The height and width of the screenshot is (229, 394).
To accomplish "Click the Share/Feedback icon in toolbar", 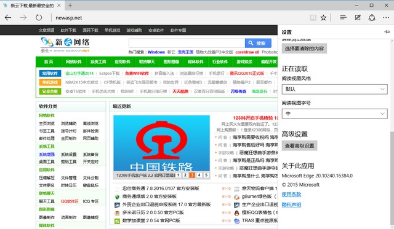I will pos(372,18).
